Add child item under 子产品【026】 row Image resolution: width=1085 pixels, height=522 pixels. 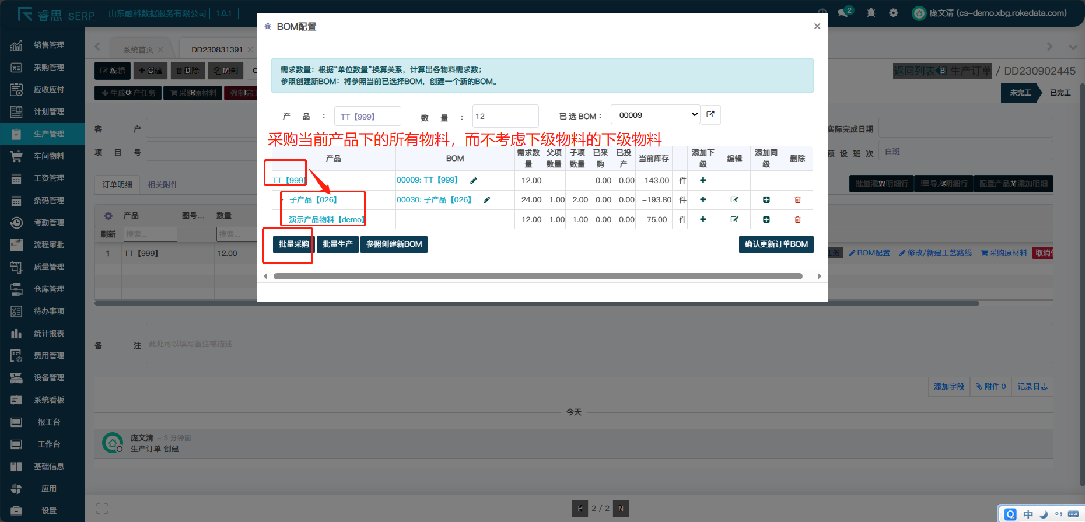[703, 200]
